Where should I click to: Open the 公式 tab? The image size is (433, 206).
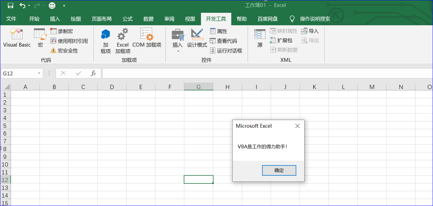point(127,19)
